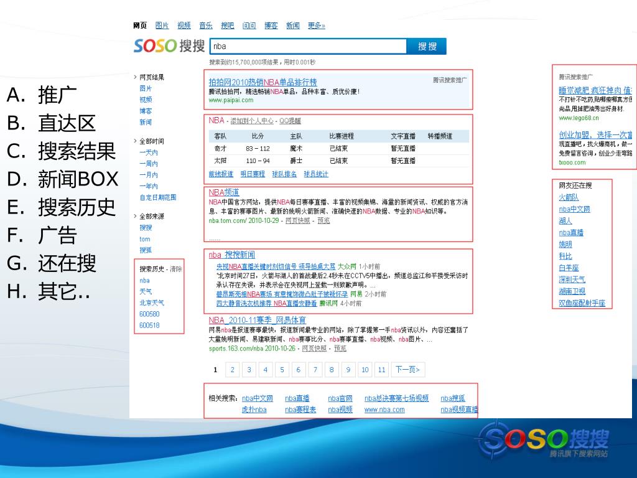This screenshot has width=637, height=478.
Task: Open the 新闻 top navigation tab
Action: tap(293, 26)
